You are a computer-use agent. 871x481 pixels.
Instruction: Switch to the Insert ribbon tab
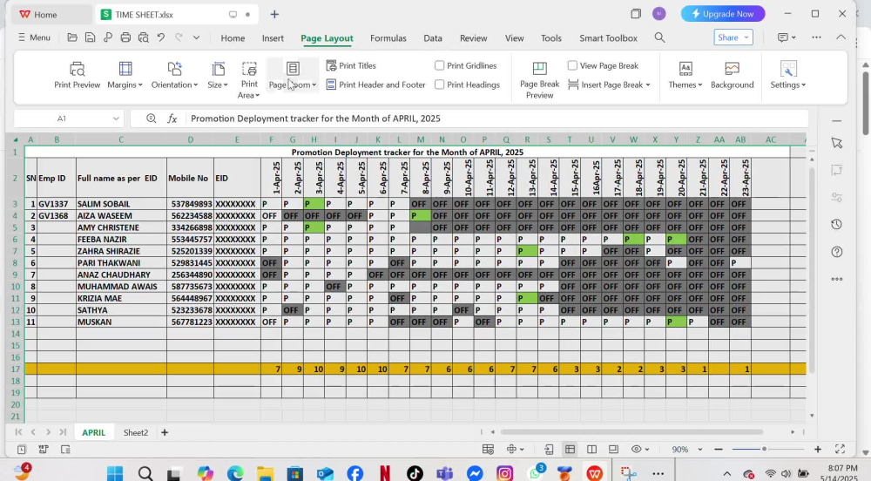point(273,37)
